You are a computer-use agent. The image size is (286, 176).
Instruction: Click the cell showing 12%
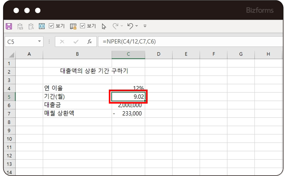pos(128,88)
